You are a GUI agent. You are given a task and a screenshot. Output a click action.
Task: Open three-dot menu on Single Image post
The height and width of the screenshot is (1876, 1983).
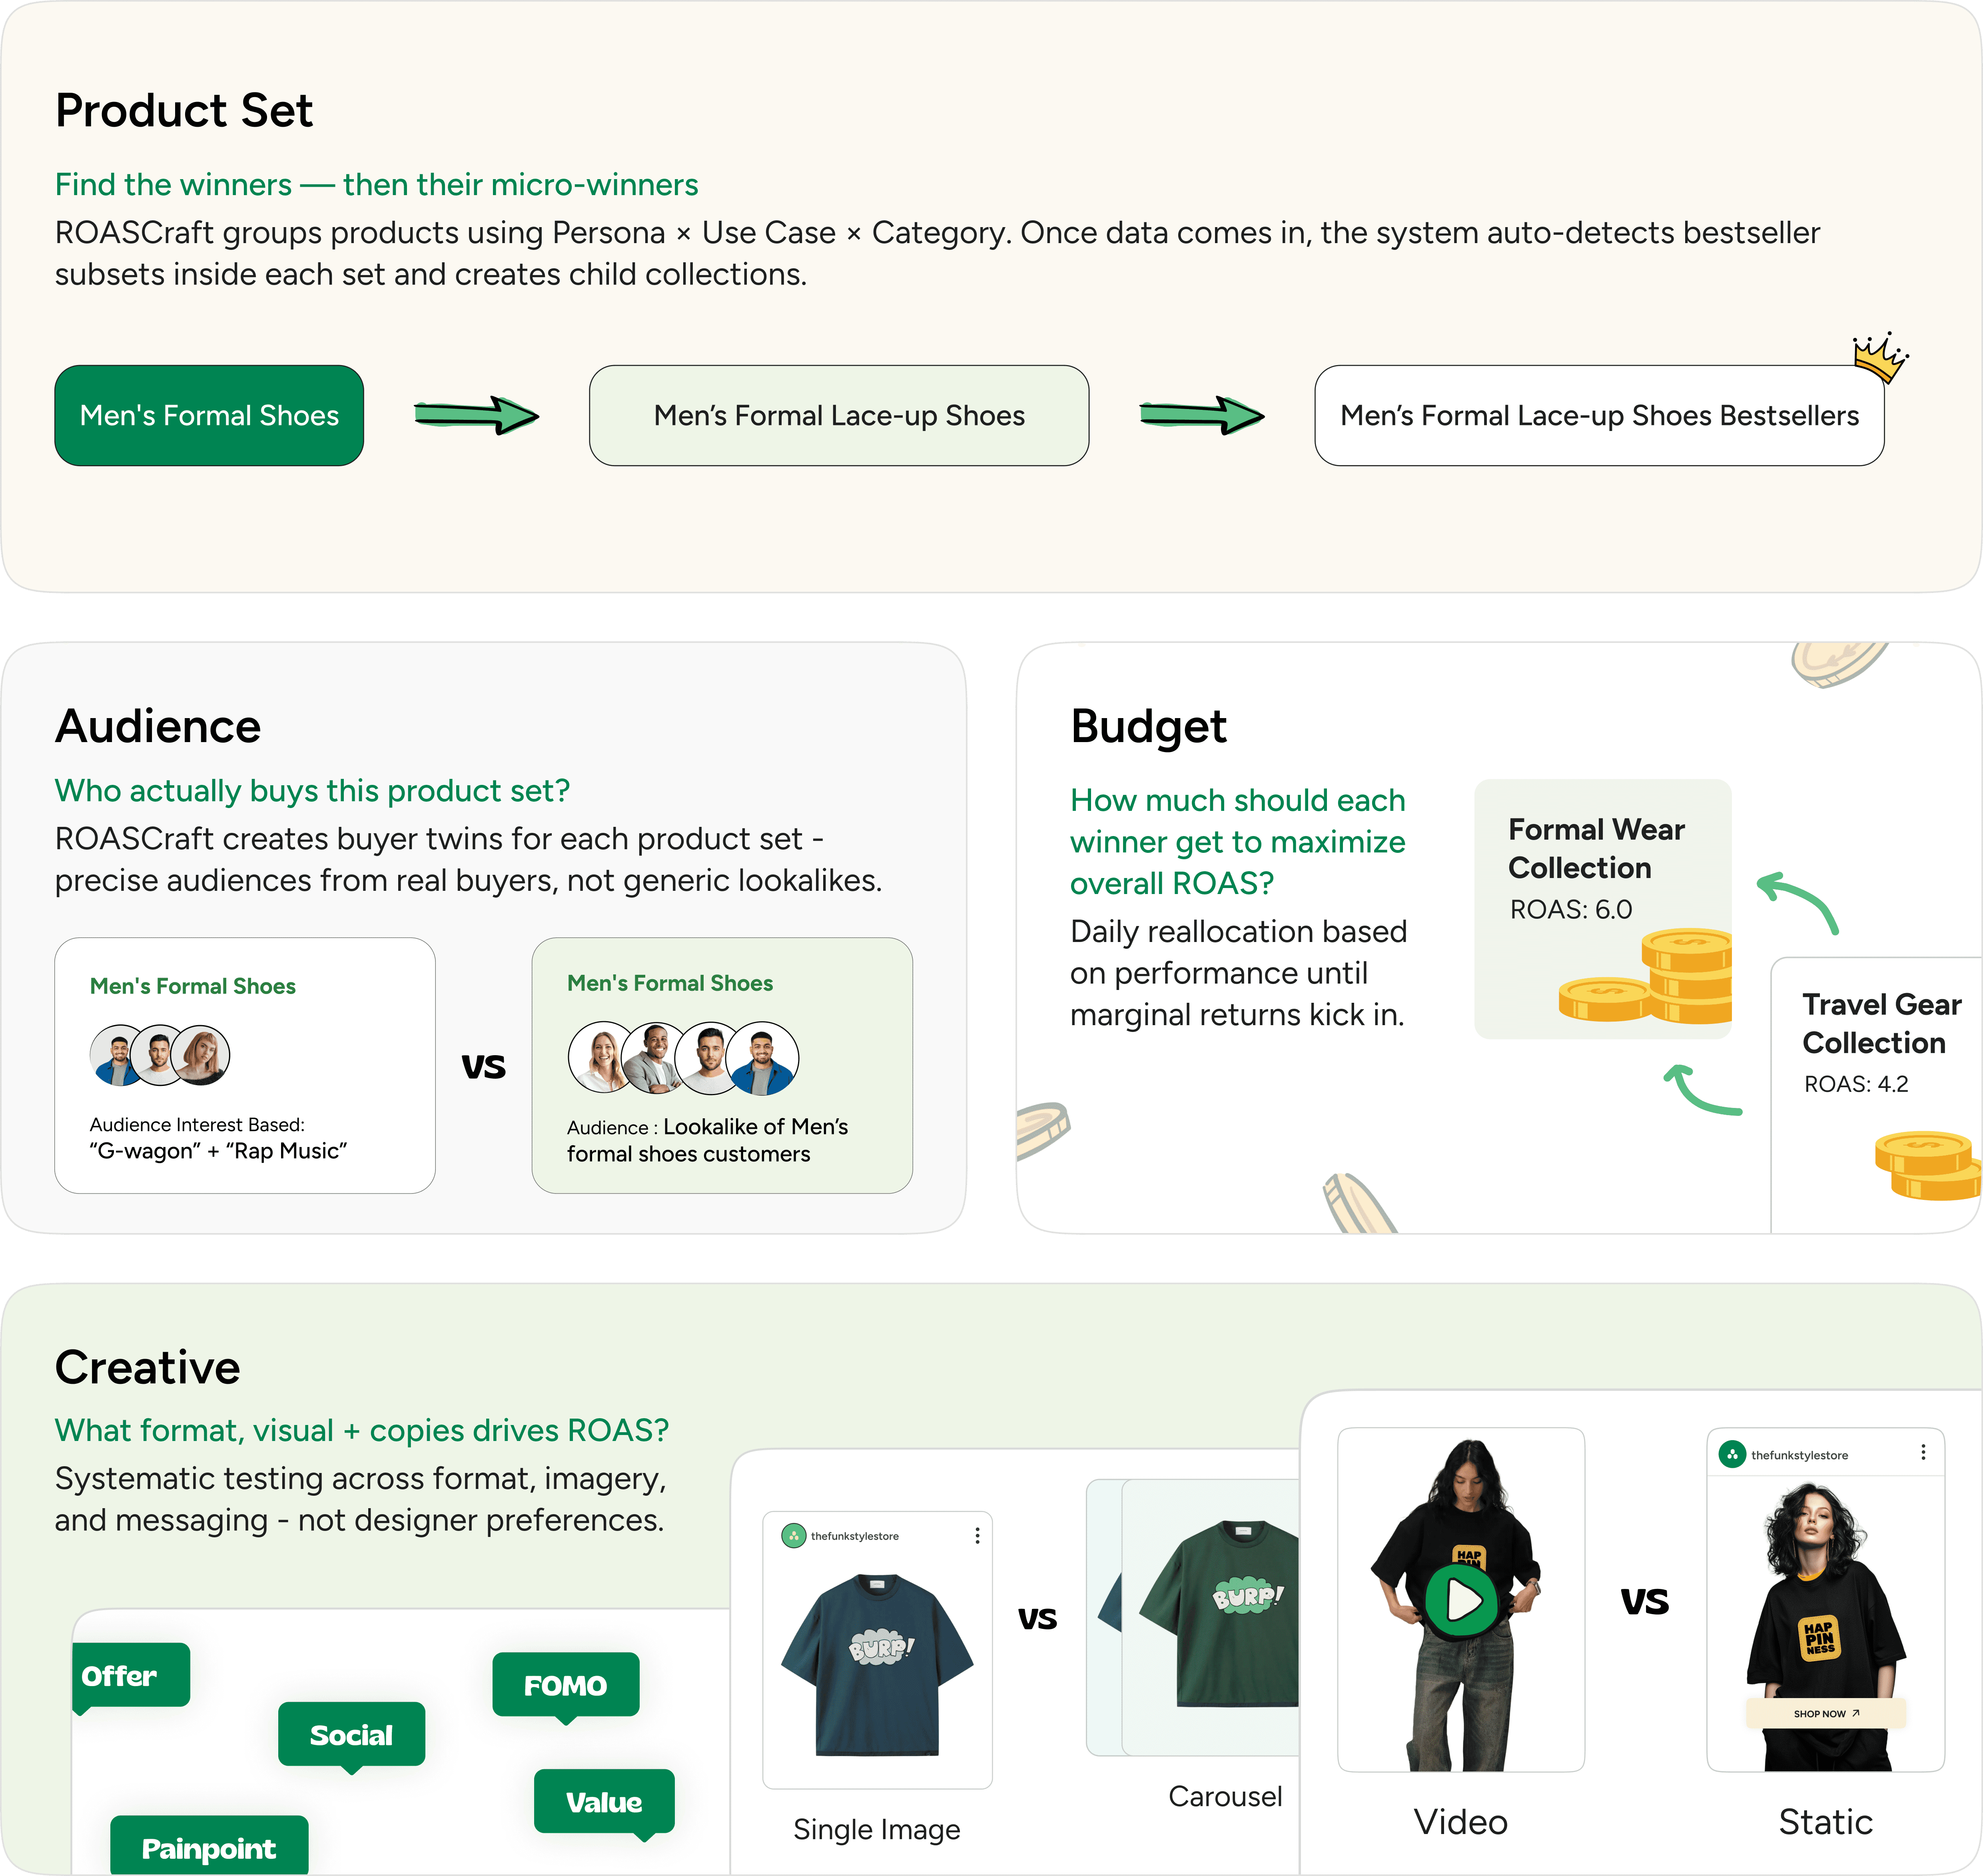[x=977, y=1535]
